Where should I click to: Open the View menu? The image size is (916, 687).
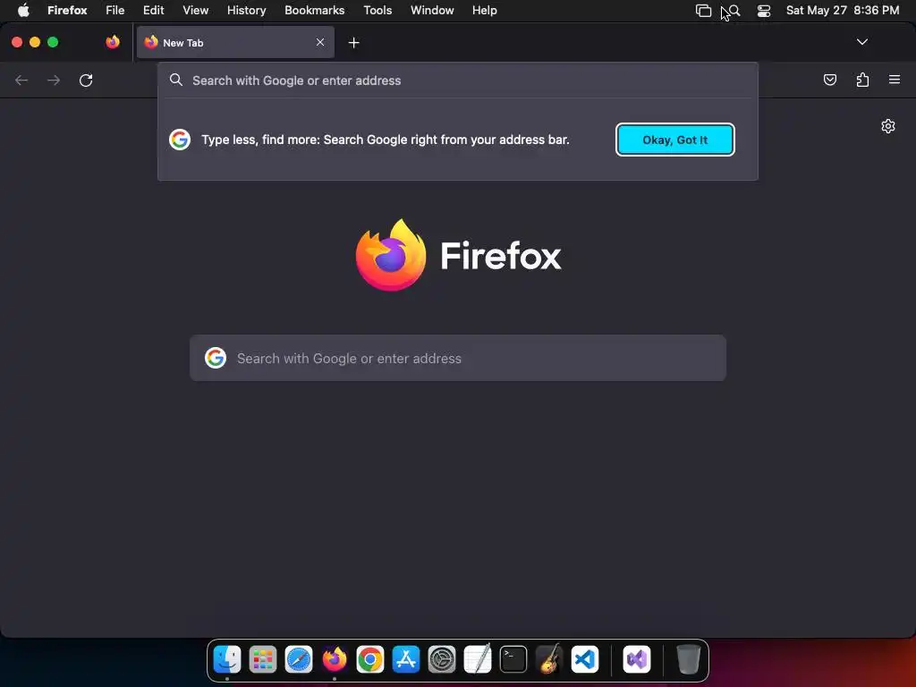[195, 11]
